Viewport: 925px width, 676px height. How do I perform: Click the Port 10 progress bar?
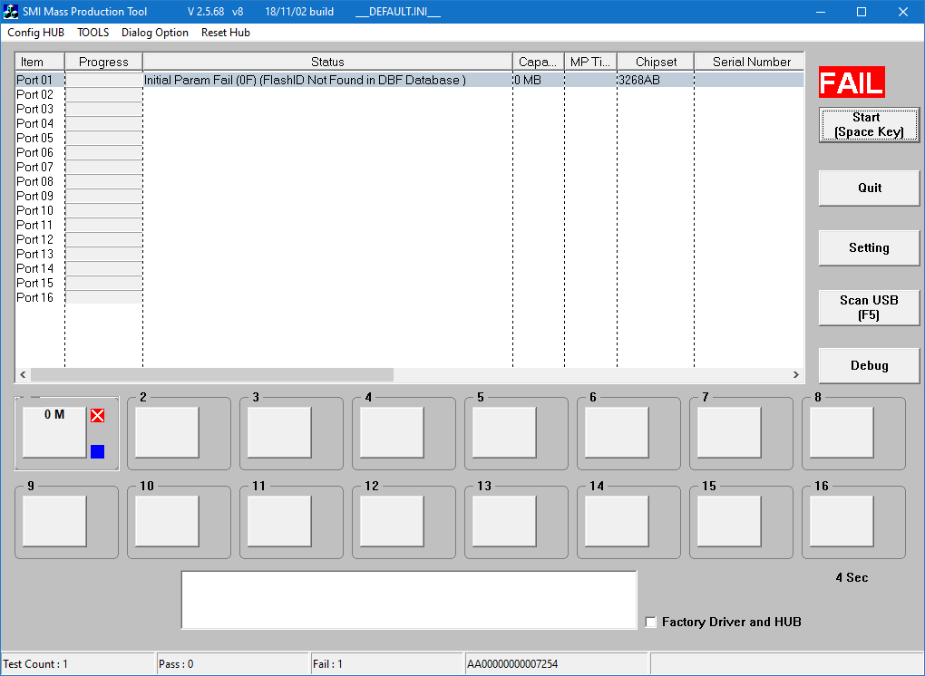click(x=103, y=210)
